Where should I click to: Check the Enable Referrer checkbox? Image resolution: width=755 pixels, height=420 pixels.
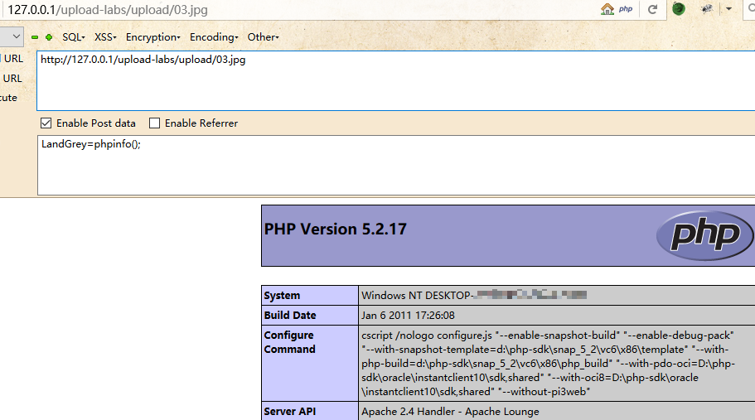154,123
